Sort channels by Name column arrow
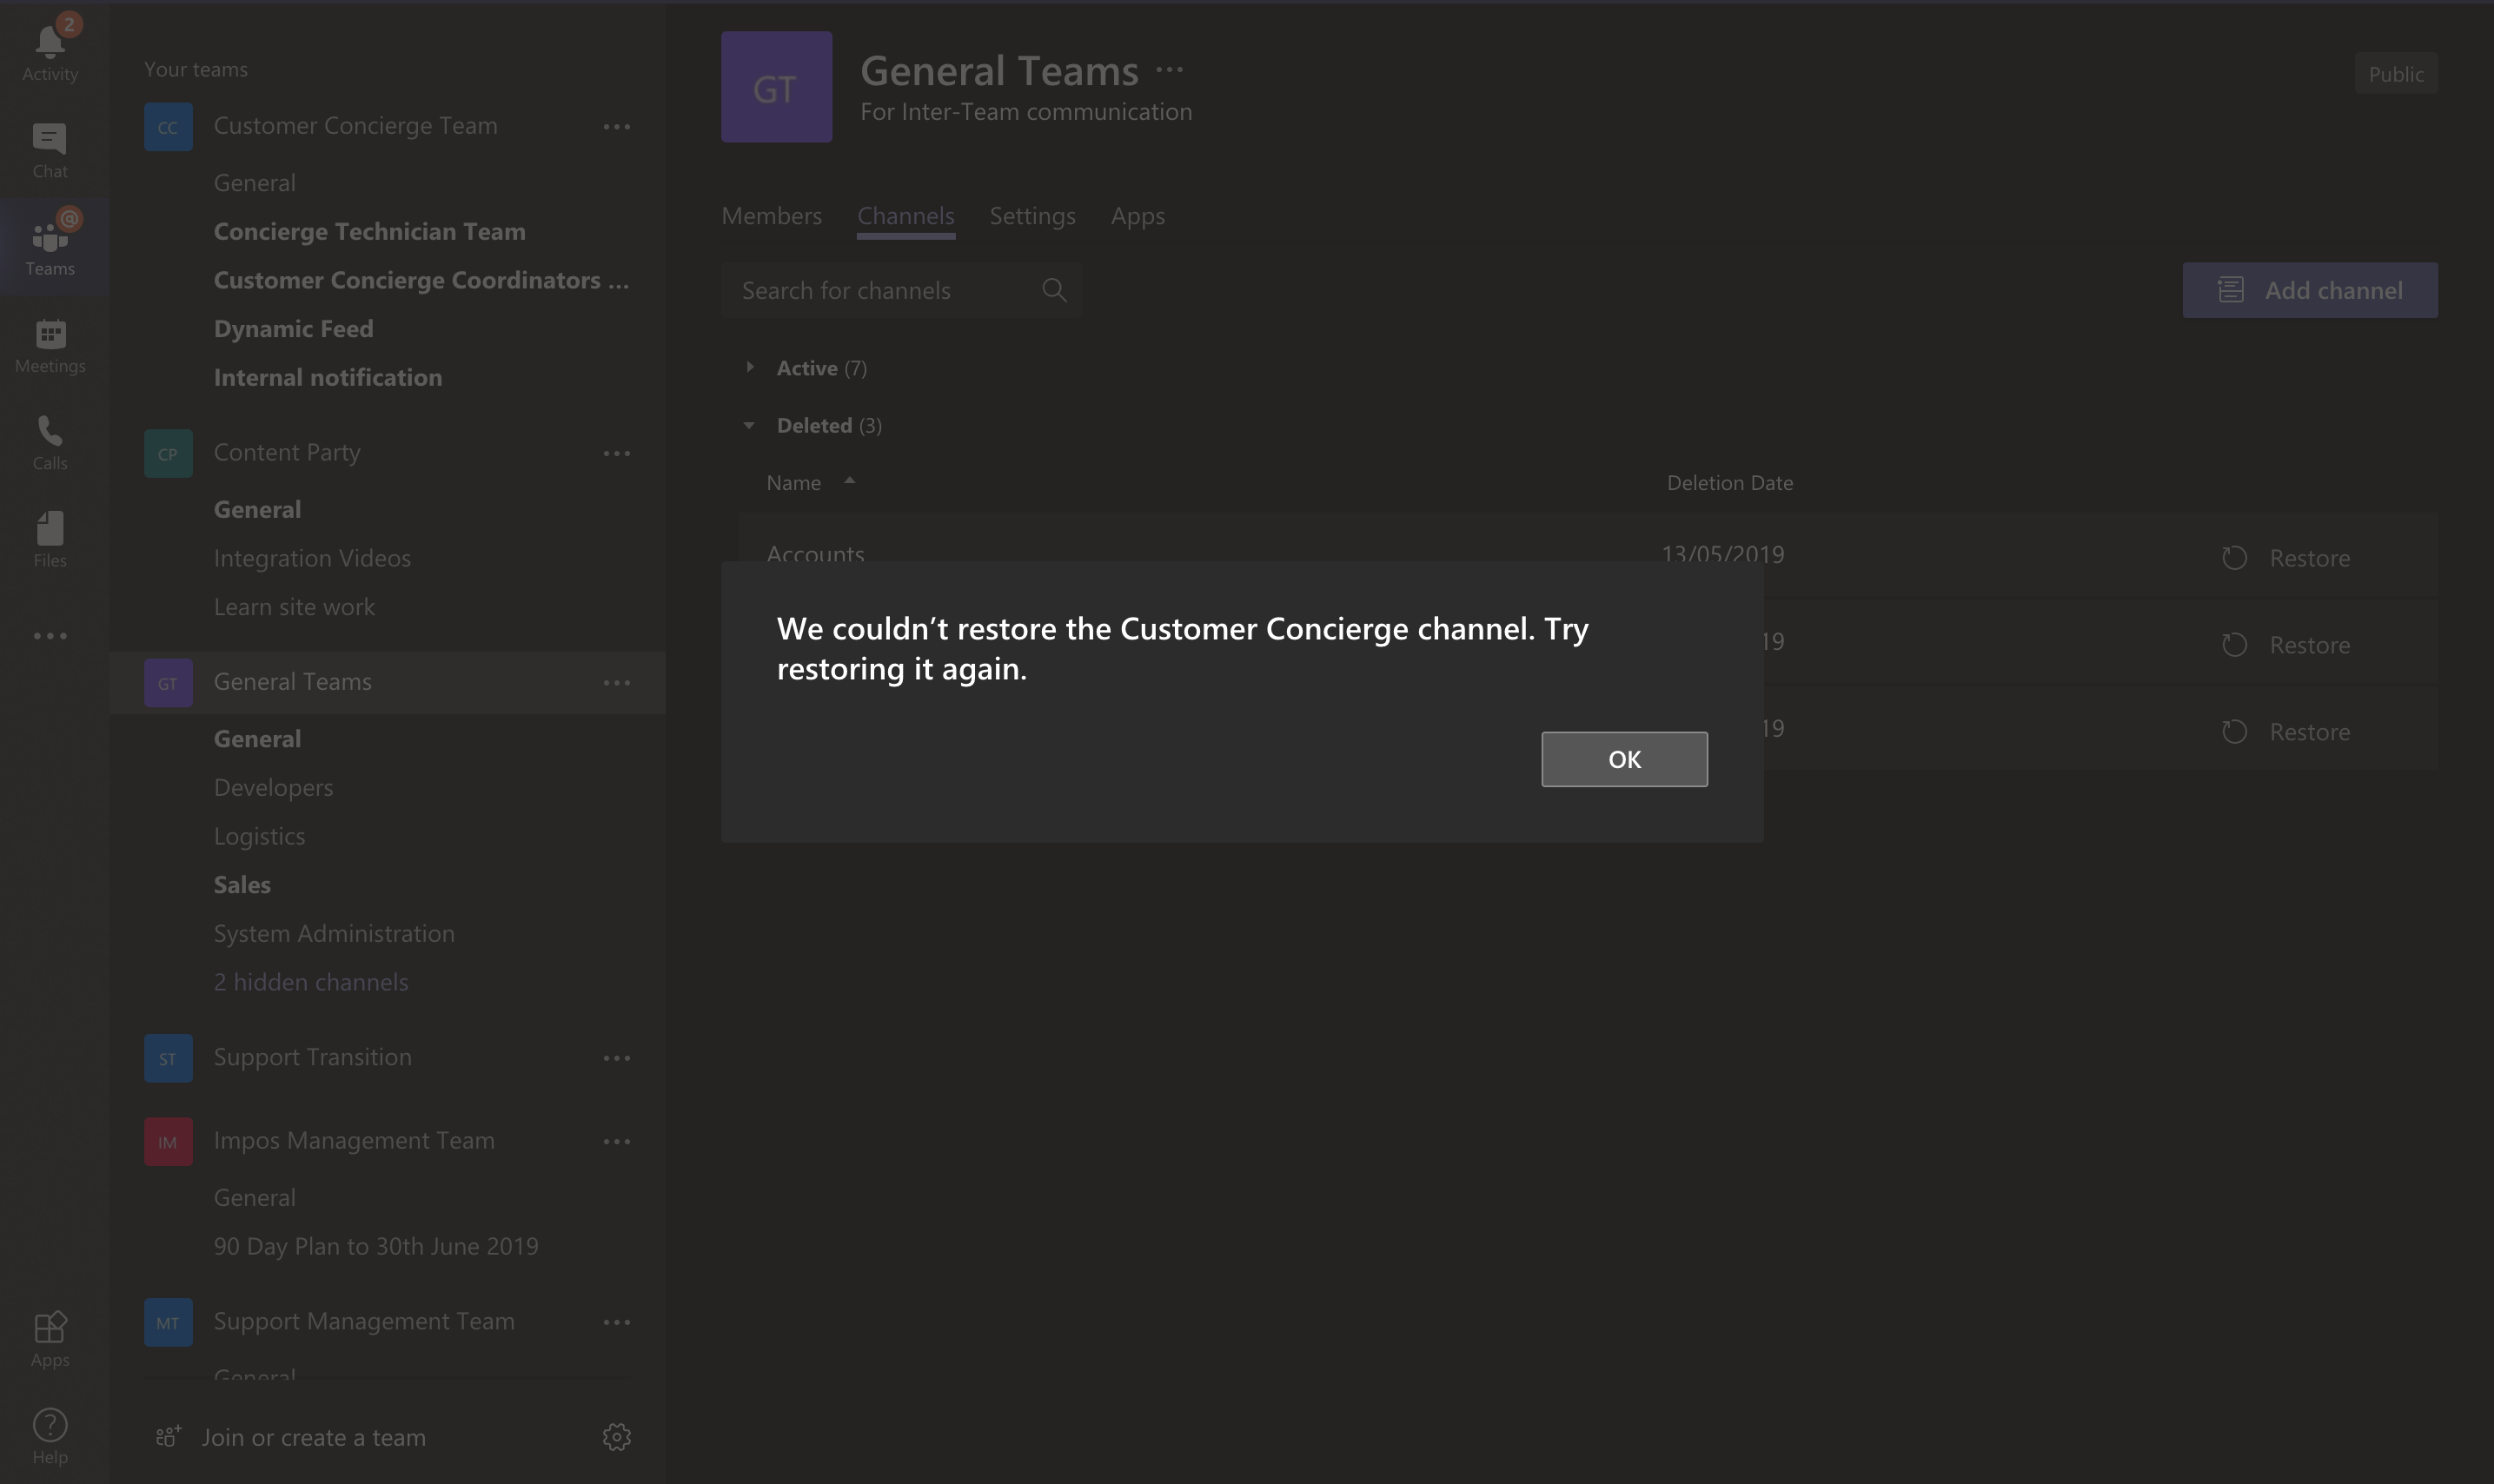 coord(849,481)
